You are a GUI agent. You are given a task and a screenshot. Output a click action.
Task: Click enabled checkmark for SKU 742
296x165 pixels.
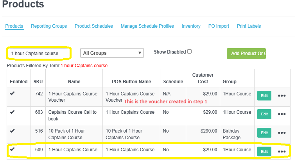tap(12, 93)
